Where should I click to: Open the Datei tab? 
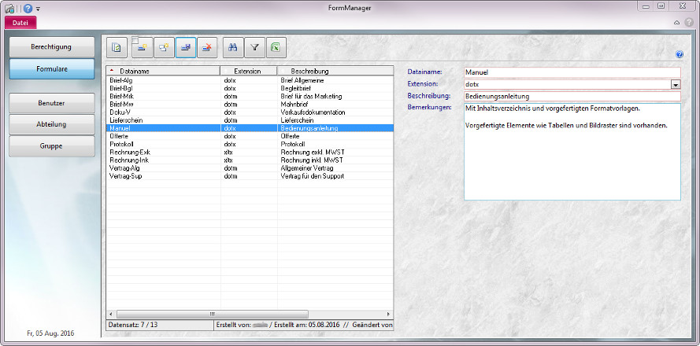tap(20, 22)
